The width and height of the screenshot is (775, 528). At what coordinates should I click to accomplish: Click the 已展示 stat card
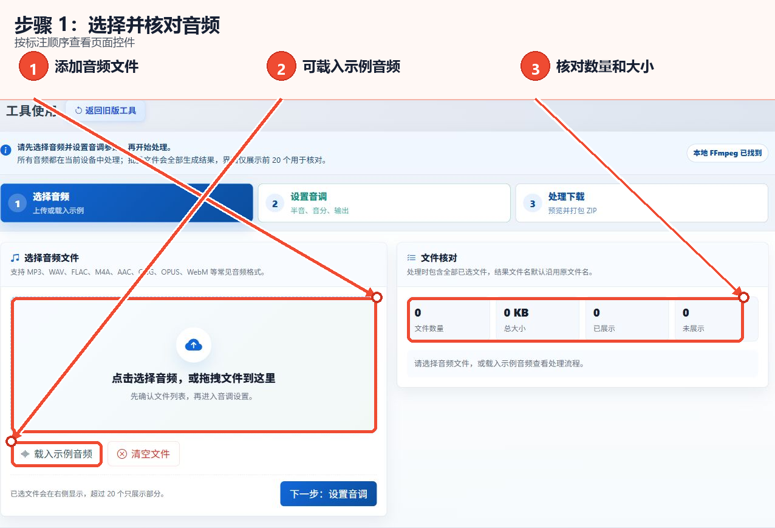click(x=627, y=320)
